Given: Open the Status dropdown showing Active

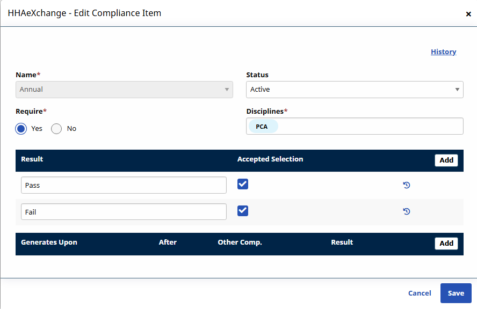Looking at the screenshot, I should click(355, 90).
